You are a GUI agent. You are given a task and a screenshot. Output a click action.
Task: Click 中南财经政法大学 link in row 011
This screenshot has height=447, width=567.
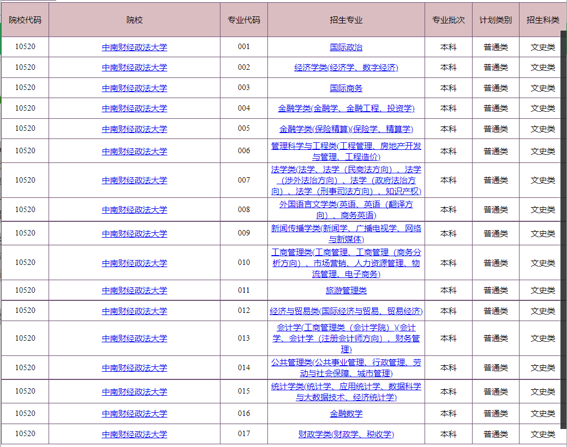click(x=134, y=291)
